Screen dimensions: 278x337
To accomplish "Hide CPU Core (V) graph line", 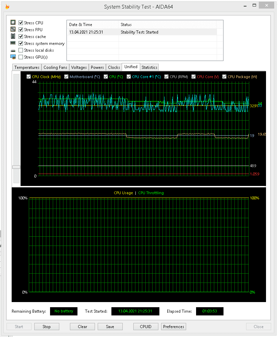I will pyautogui.click(x=193, y=77).
